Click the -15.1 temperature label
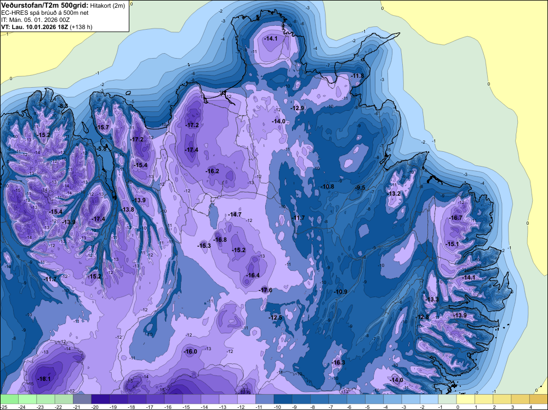The width and height of the screenshot is (548, 410). [452, 244]
